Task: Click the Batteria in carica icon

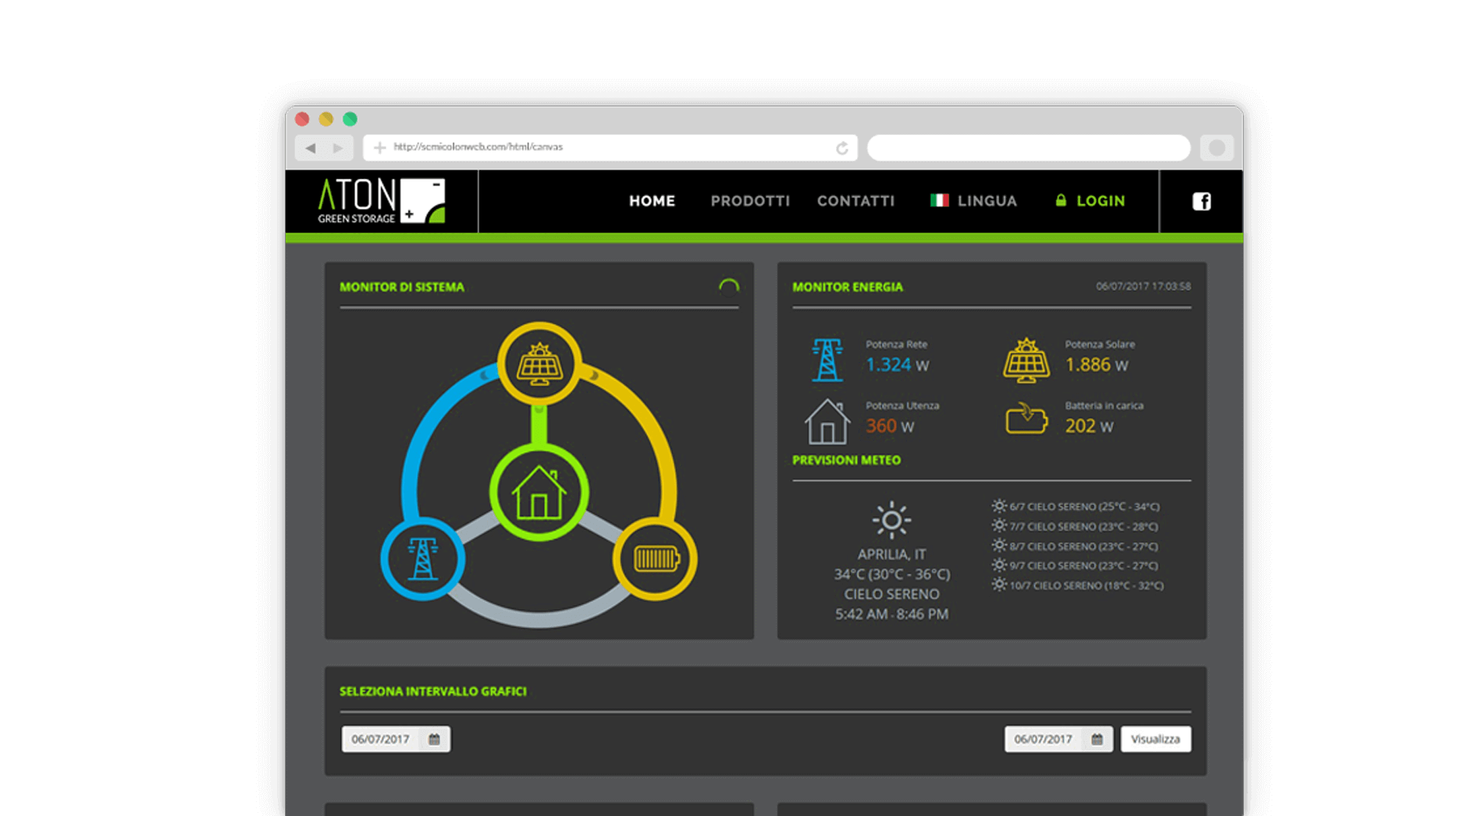Action: (1026, 419)
